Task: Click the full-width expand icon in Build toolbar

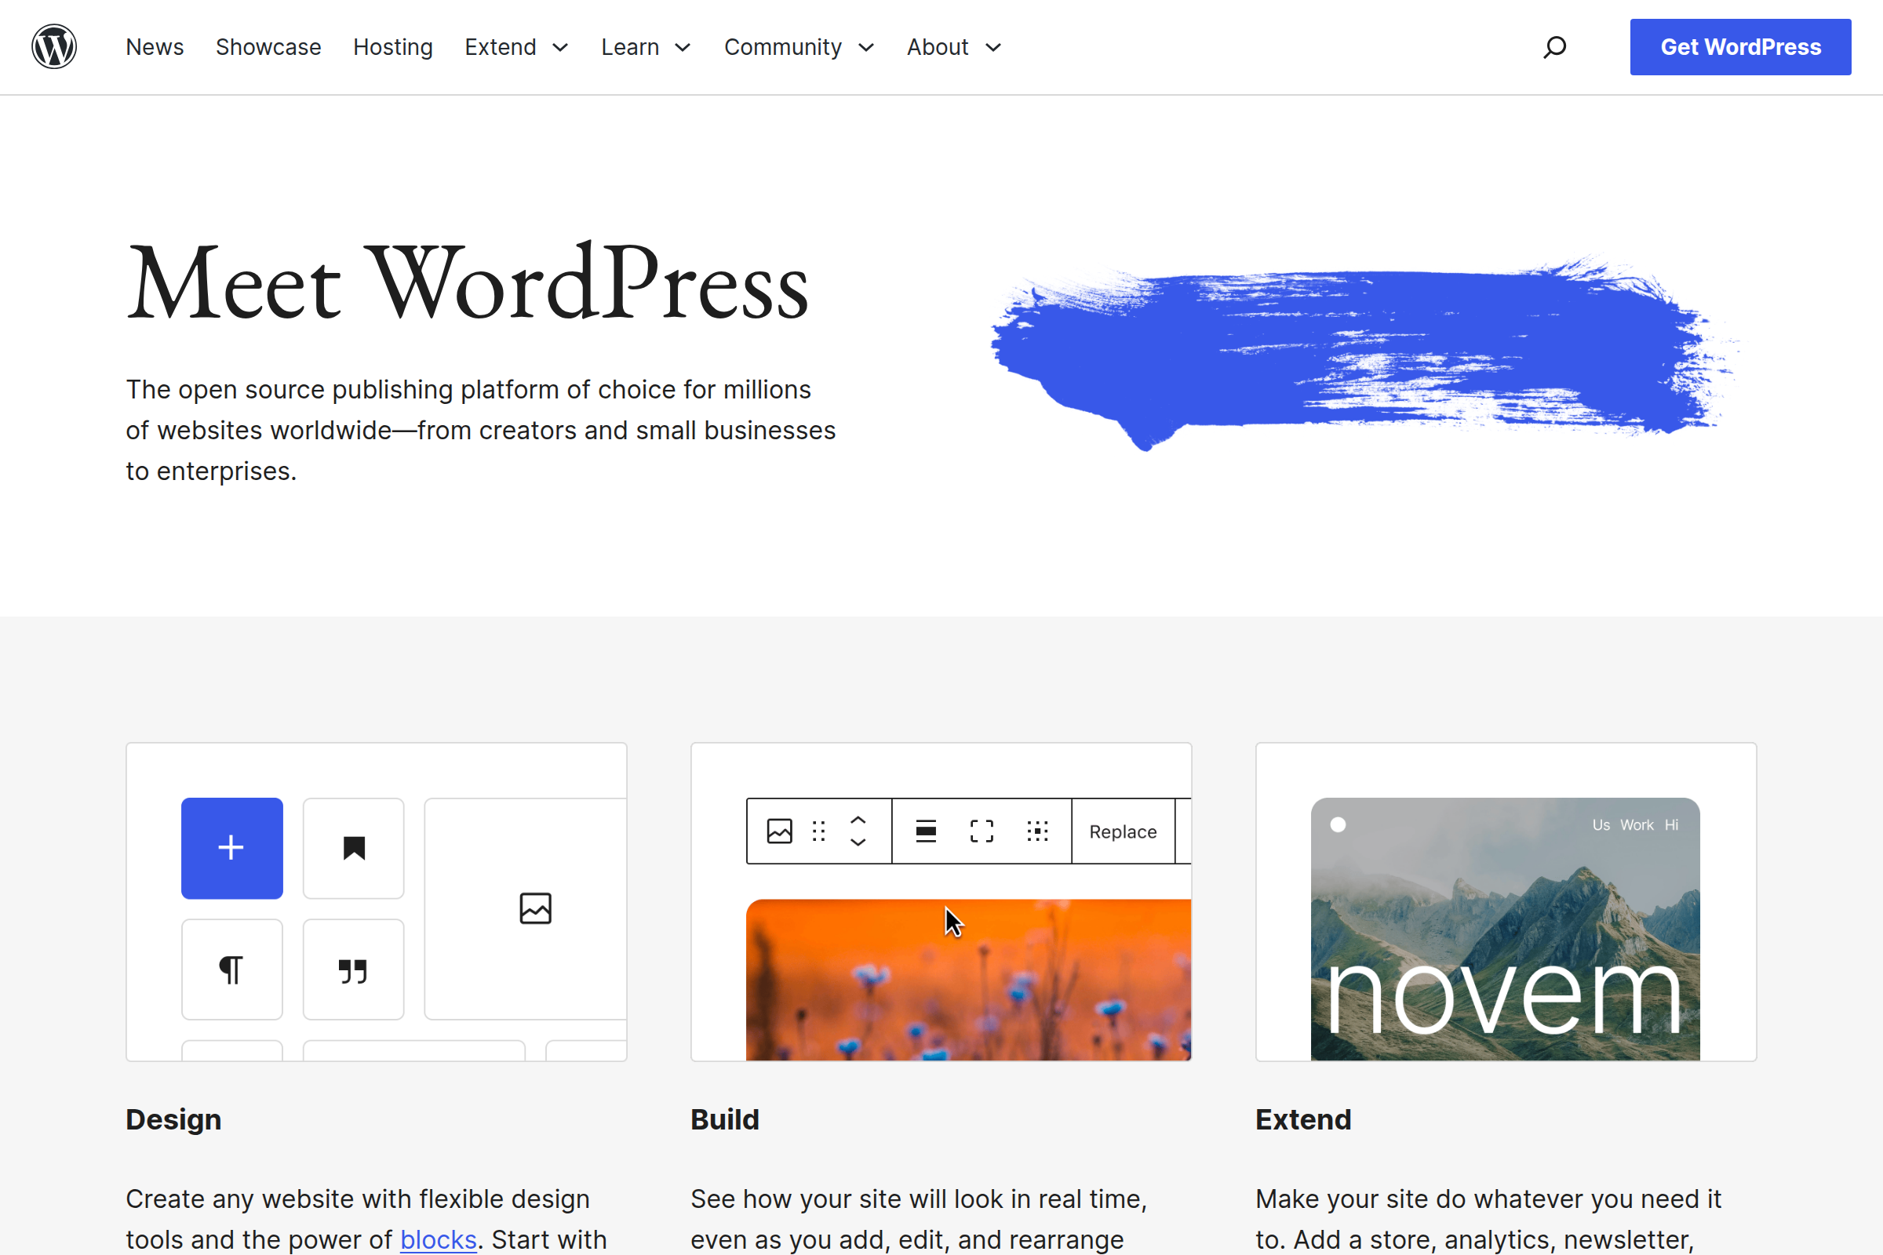Action: coord(981,831)
